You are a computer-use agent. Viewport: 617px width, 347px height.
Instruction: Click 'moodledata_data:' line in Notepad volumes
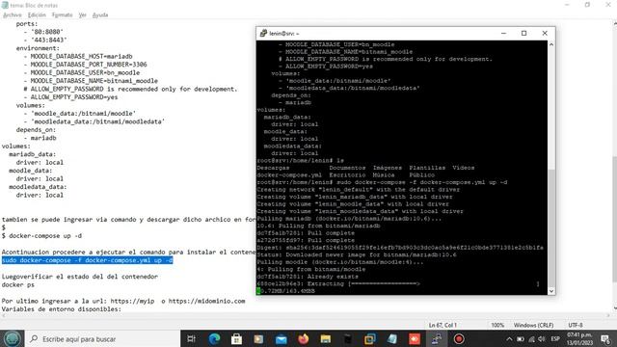[x=38, y=187]
